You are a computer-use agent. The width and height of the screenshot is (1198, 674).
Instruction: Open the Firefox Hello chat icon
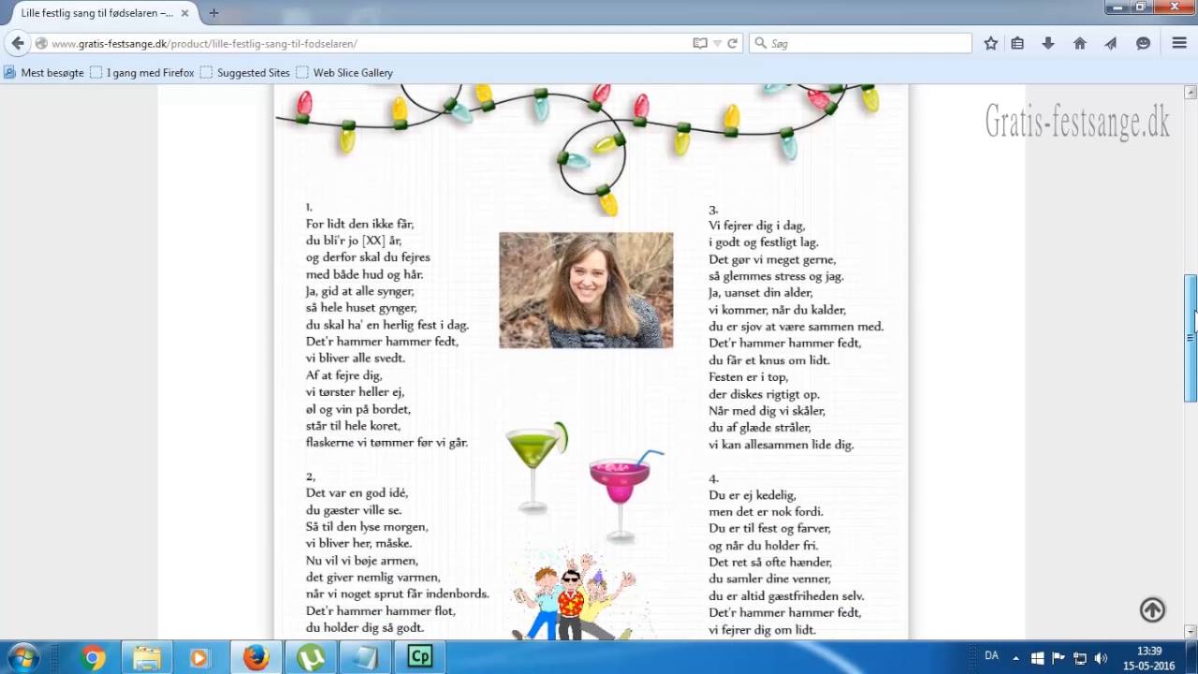click(x=1143, y=43)
